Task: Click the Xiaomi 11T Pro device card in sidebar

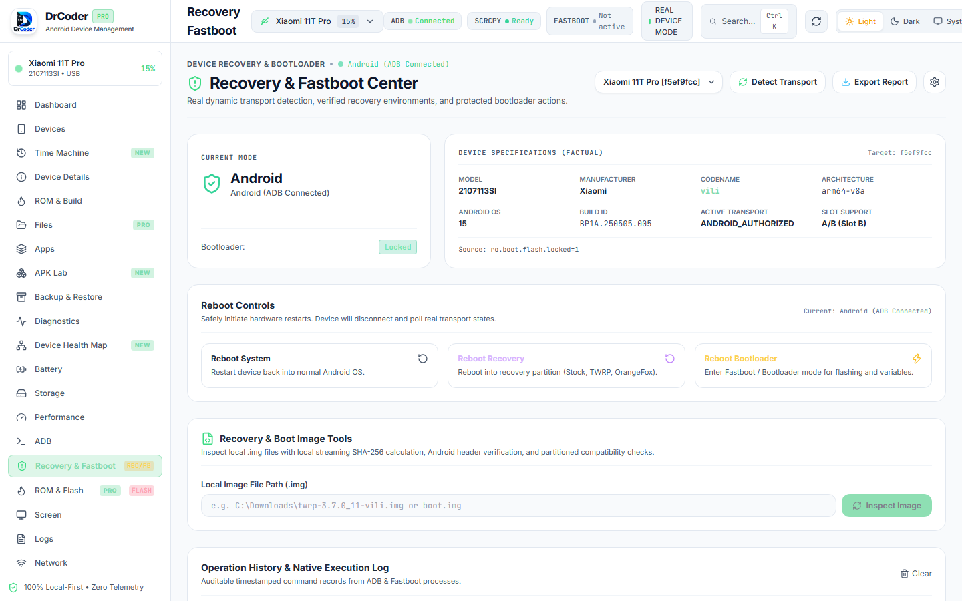Action: tap(85, 69)
